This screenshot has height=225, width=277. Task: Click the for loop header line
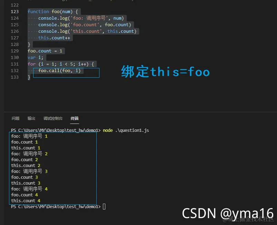tap(61, 64)
